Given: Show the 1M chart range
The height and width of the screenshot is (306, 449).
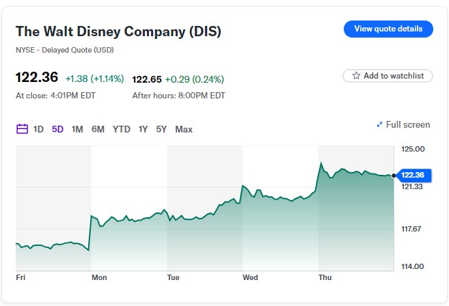Looking at the screenshot, I should [x=77, y=129].
